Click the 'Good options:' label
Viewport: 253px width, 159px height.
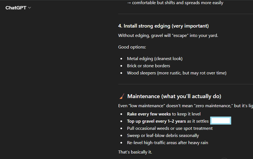point(132,47)
